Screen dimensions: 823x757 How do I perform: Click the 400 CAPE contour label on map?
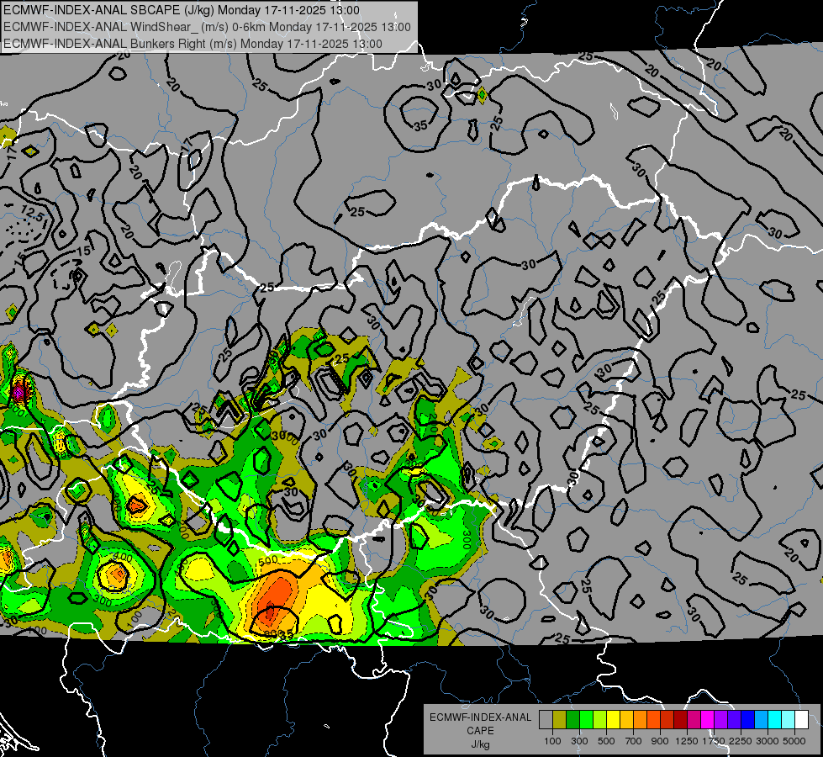(x=123, y=557)
